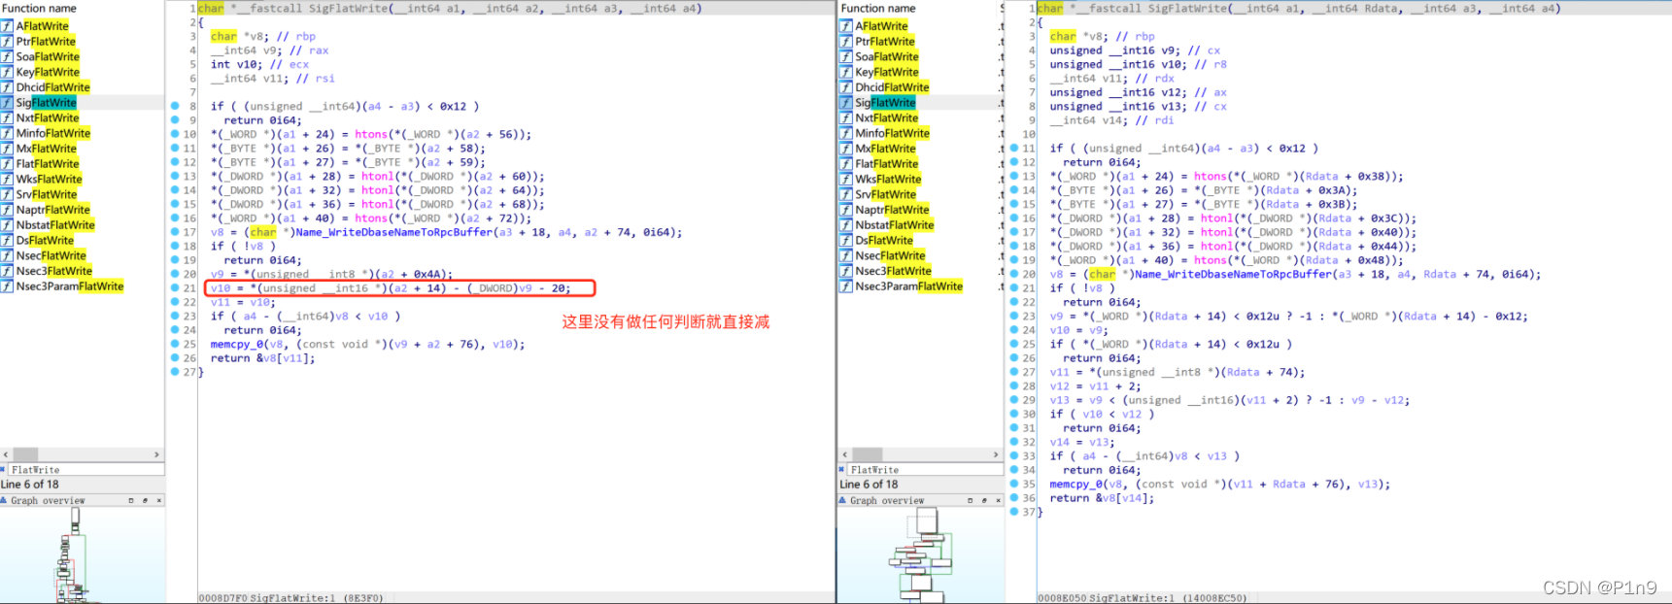Toggle breakpoint dot on line 29 in right pseudocode
This screenshot has width=1672, height=604.
click(x=1014, y=400)
